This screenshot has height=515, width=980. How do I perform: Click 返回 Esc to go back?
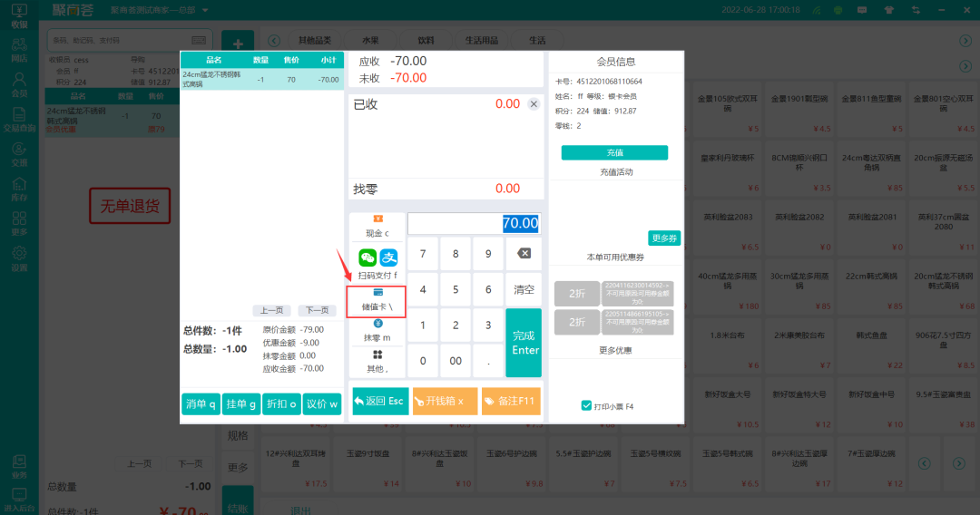(x=379, y=401)
